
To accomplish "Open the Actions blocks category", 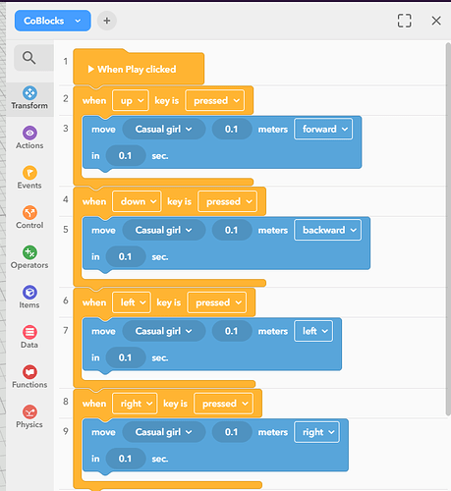I will click(29, 138).
